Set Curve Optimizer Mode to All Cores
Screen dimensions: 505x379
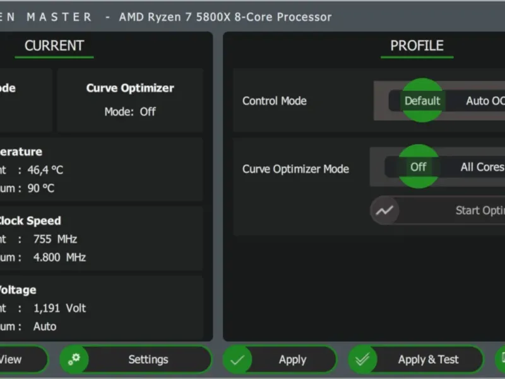tap(482, 167)
